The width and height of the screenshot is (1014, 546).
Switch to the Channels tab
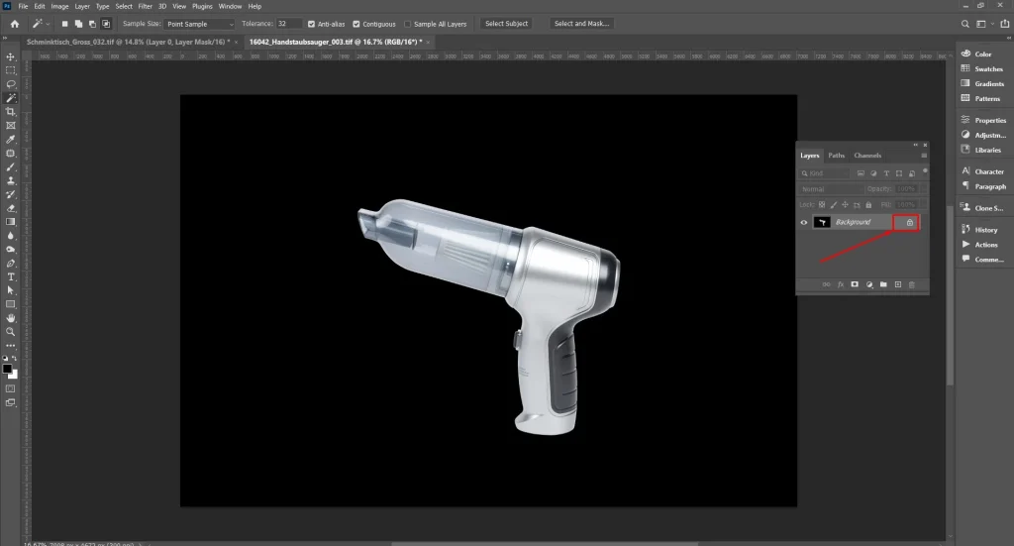pos(867,156)
